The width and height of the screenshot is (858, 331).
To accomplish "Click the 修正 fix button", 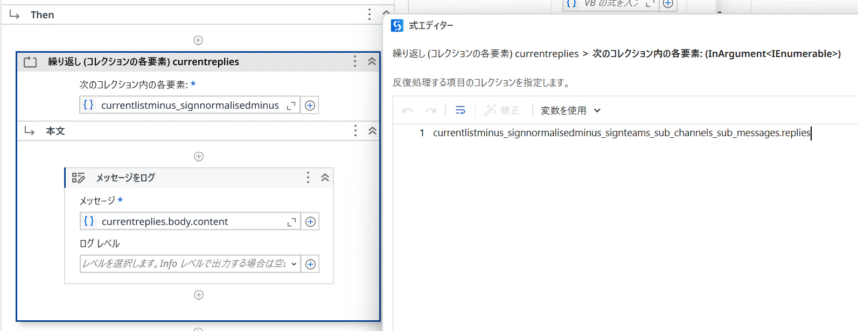I will pyautogui.click(x=501, y=110).
